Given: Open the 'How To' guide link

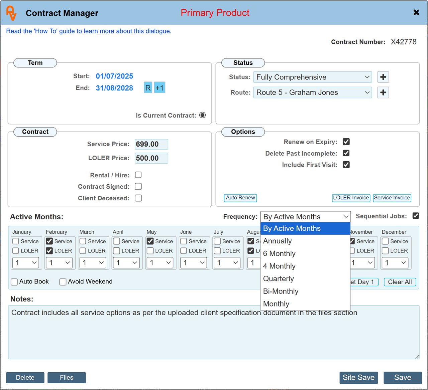Looking at the screenshot, I should (x=89, y=31).
